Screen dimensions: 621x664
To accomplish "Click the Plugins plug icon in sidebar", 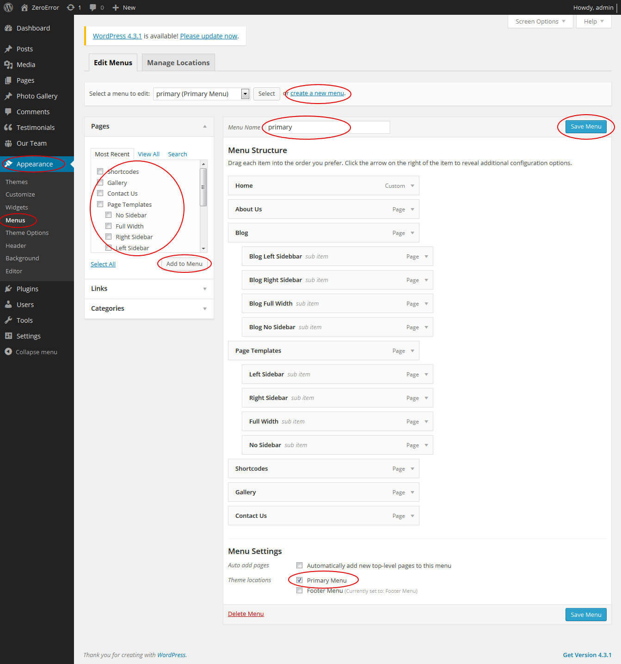I will click(8, 289).
